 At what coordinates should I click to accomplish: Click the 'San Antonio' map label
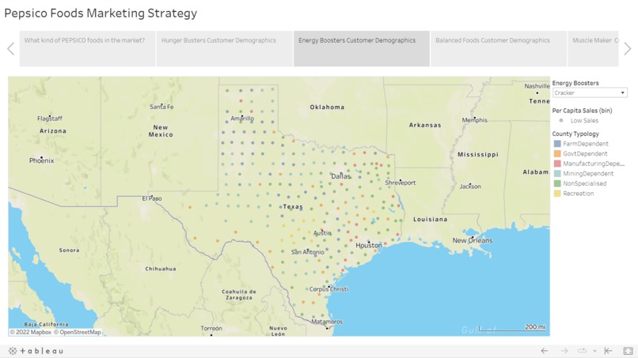pyautogui.click(x=308, y=252)
